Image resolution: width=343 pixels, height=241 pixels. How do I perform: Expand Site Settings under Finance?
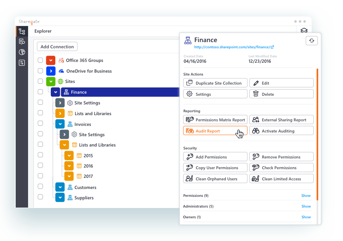click(60, 103)
